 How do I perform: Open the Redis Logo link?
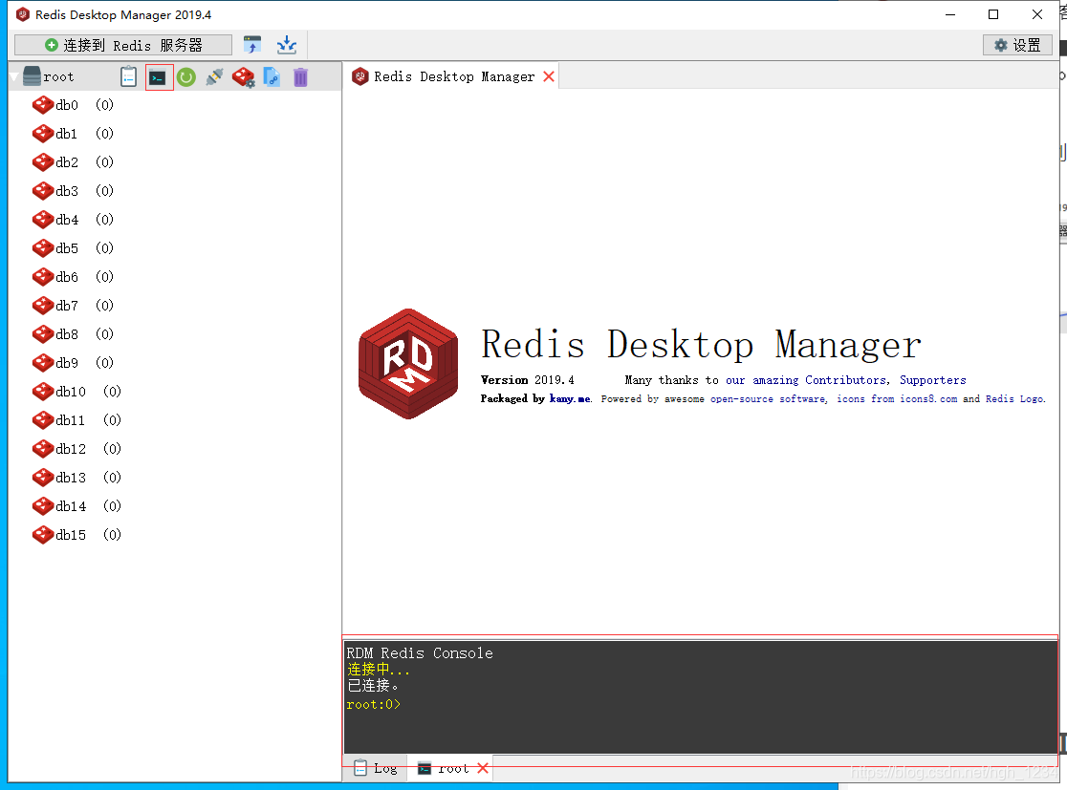click(x=1013, y=398)
